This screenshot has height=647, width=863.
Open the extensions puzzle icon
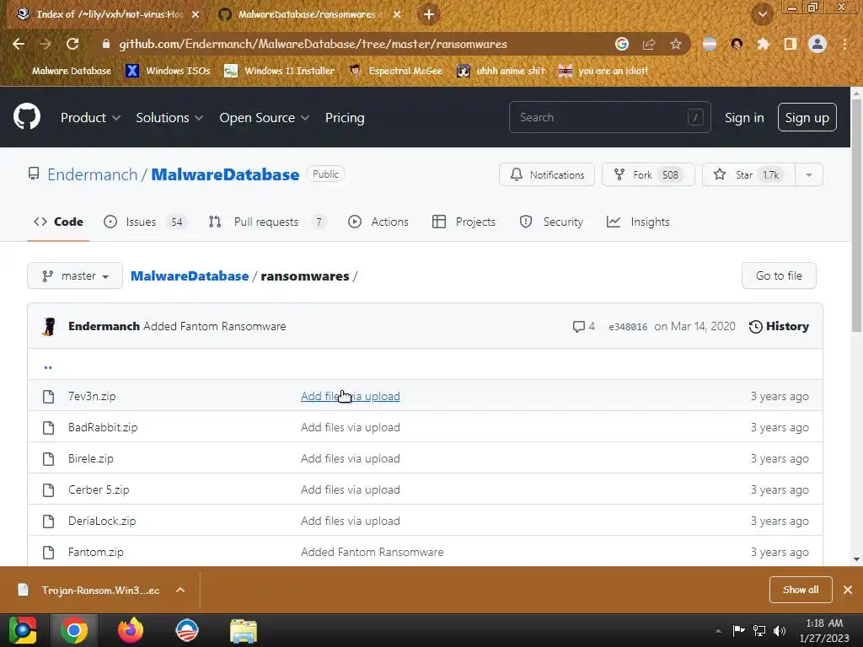(763, 44)
